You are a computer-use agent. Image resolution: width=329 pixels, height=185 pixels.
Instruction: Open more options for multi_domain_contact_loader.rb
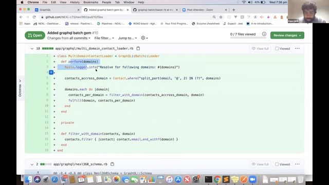coord(297,48)
